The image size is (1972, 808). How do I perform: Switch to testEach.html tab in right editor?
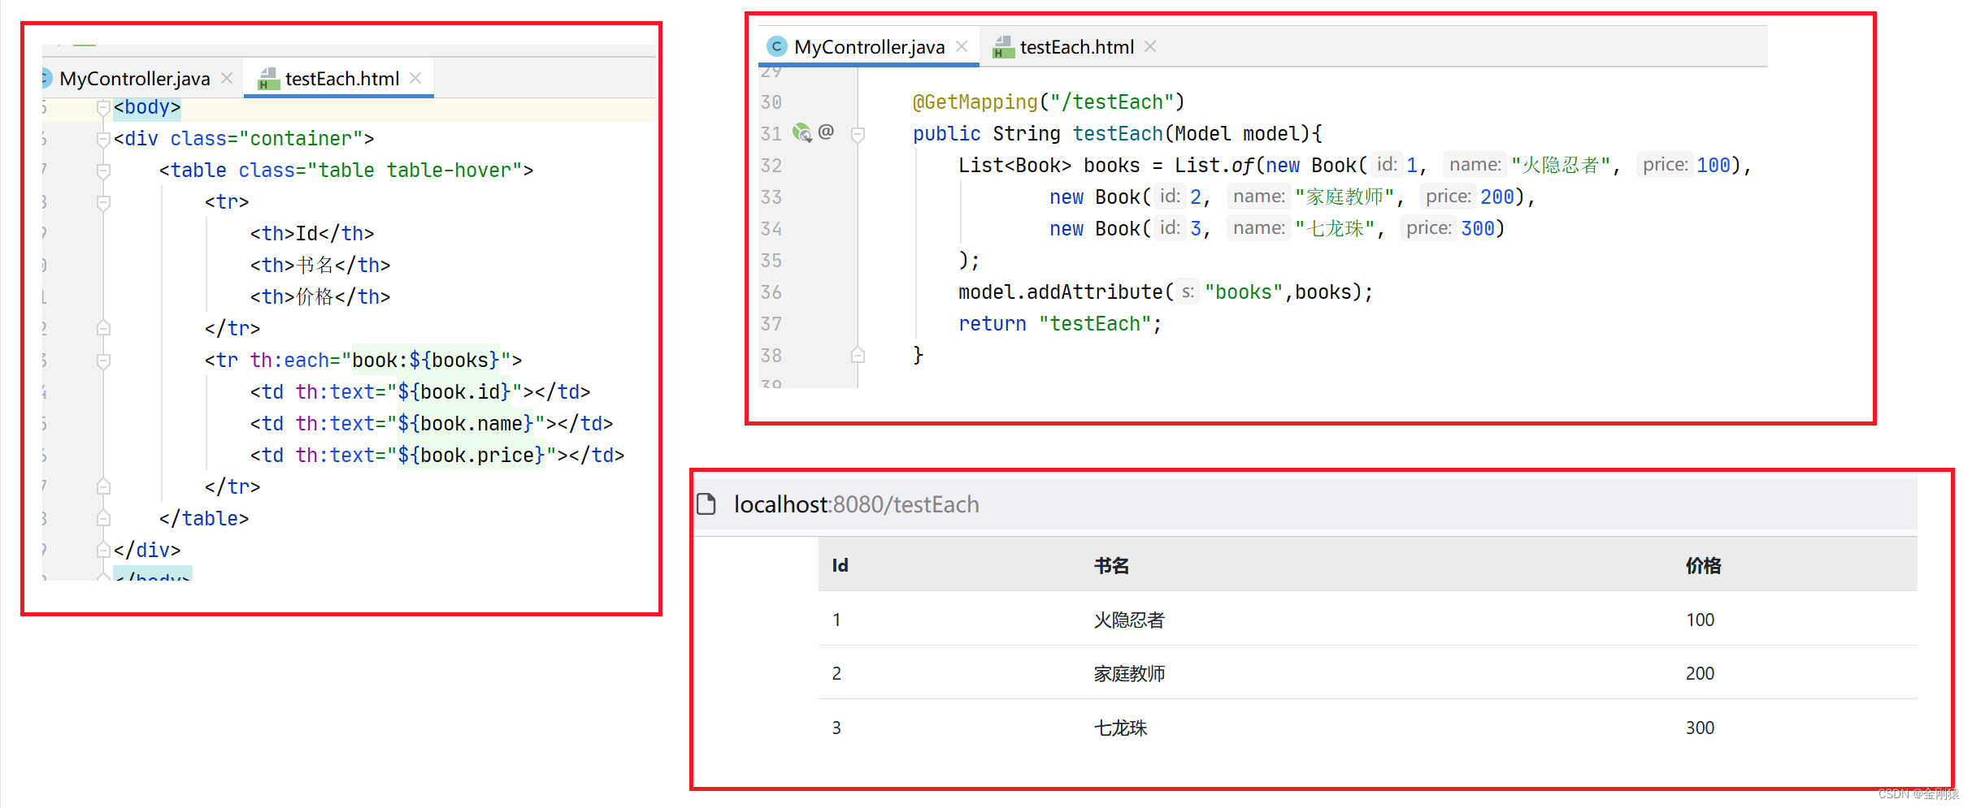(x=1075, y=47)
